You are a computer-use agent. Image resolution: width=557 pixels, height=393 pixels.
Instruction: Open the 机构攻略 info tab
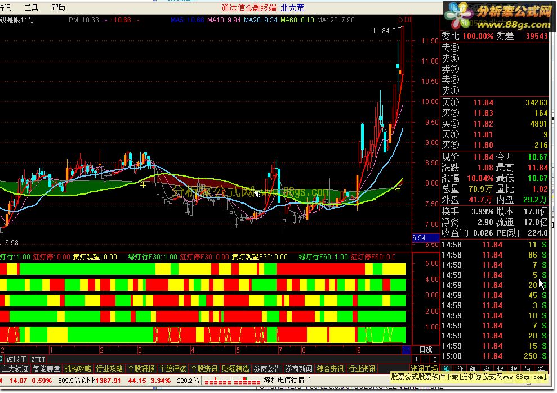tap(78, 369)
